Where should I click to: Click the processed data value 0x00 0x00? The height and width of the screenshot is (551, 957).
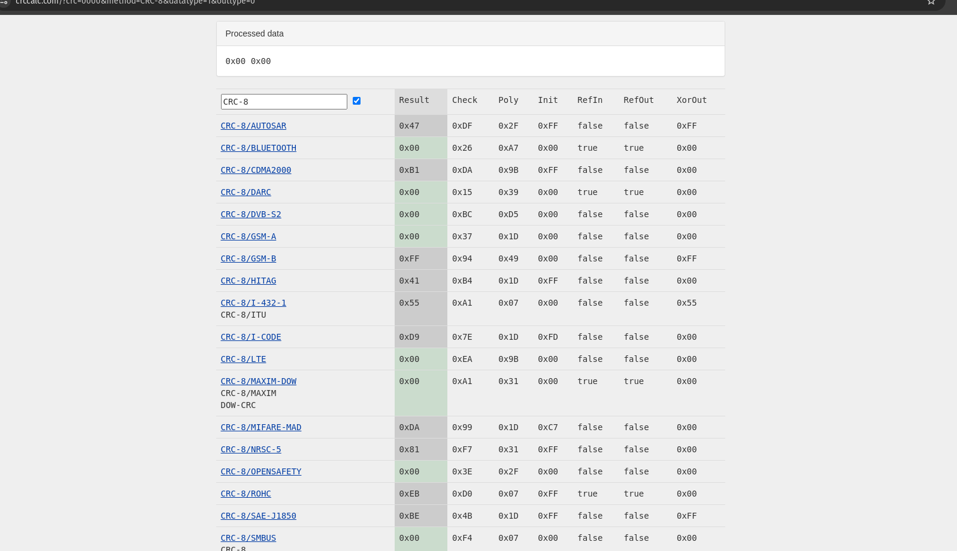coord(248,61)
